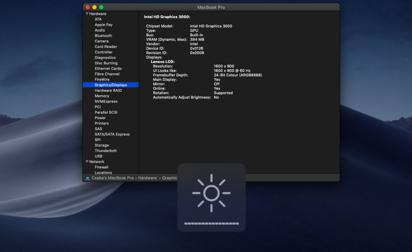Click the Lenovo LCD display heading
Viewport: 412px width, 252px height.
coord(163,62)
